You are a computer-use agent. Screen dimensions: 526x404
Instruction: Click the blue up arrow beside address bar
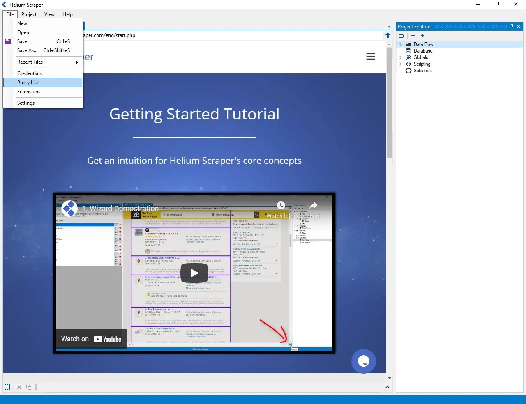click(388, 35)
